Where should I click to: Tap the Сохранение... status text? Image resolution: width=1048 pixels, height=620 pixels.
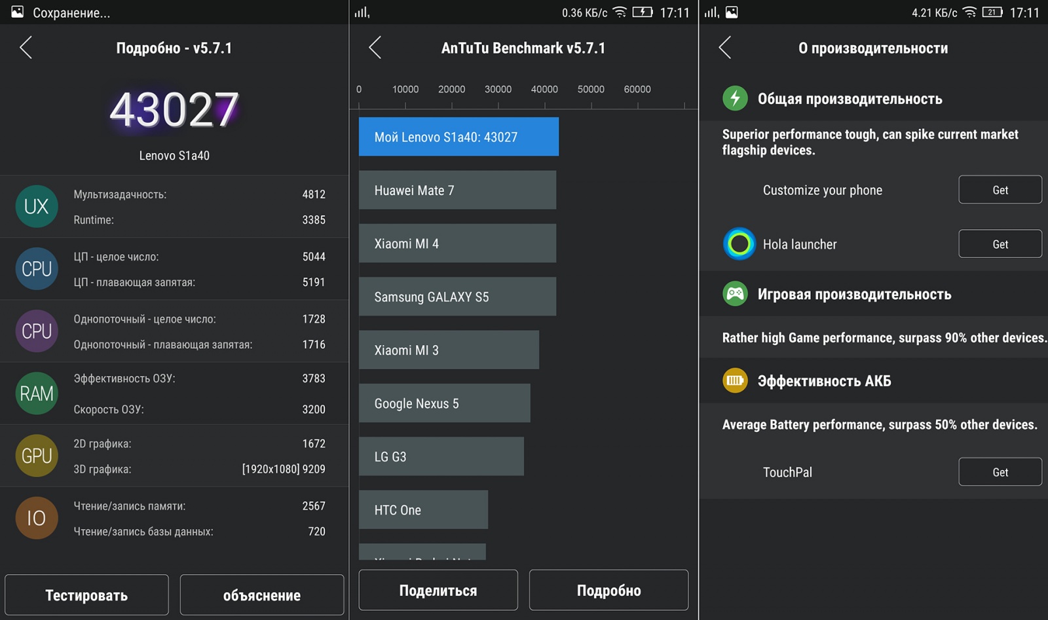click(x=71, y=12)
